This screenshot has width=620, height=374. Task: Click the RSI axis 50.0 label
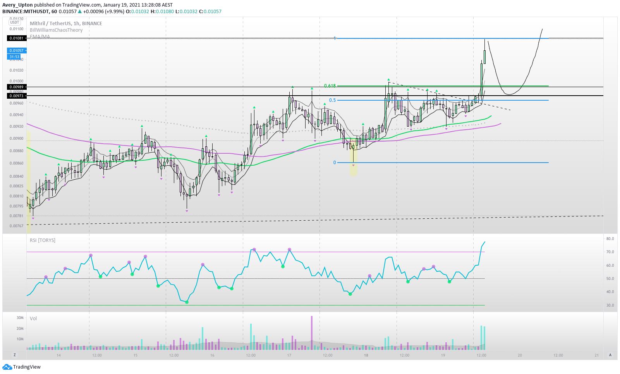(x=610, y=278)
